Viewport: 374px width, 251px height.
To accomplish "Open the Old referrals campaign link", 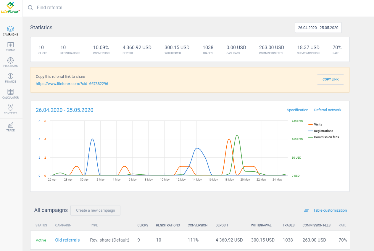I will pyautogui.click(x=67, y=240).
